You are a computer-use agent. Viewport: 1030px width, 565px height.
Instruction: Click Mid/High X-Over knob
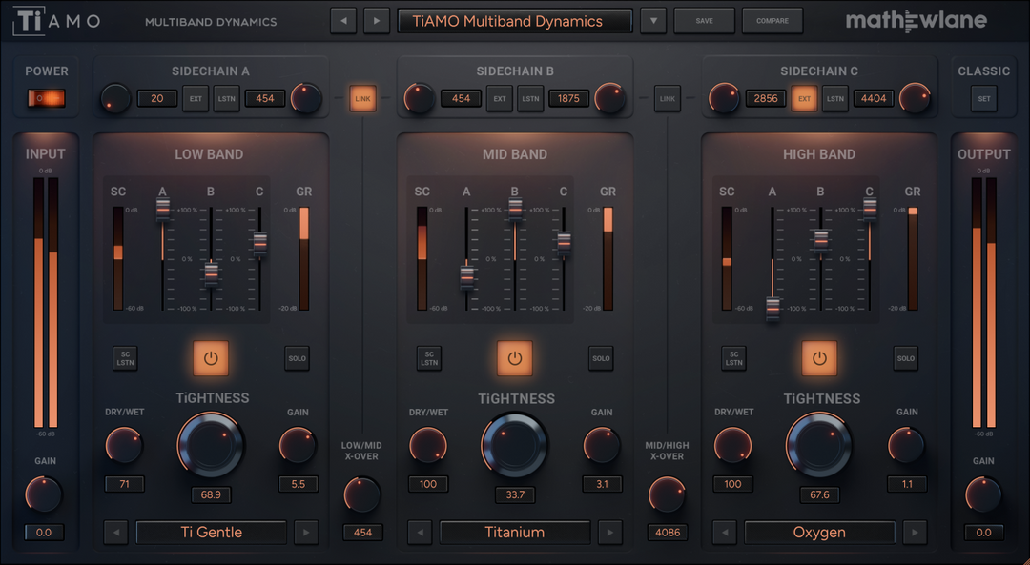coord(668,494)
